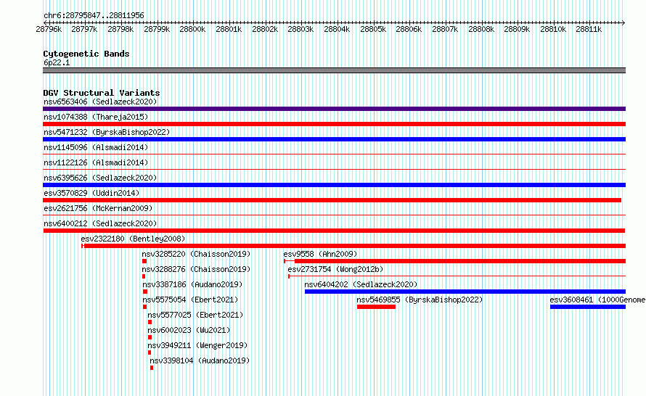Click the red esv9558 variant bar

[455, 261]
